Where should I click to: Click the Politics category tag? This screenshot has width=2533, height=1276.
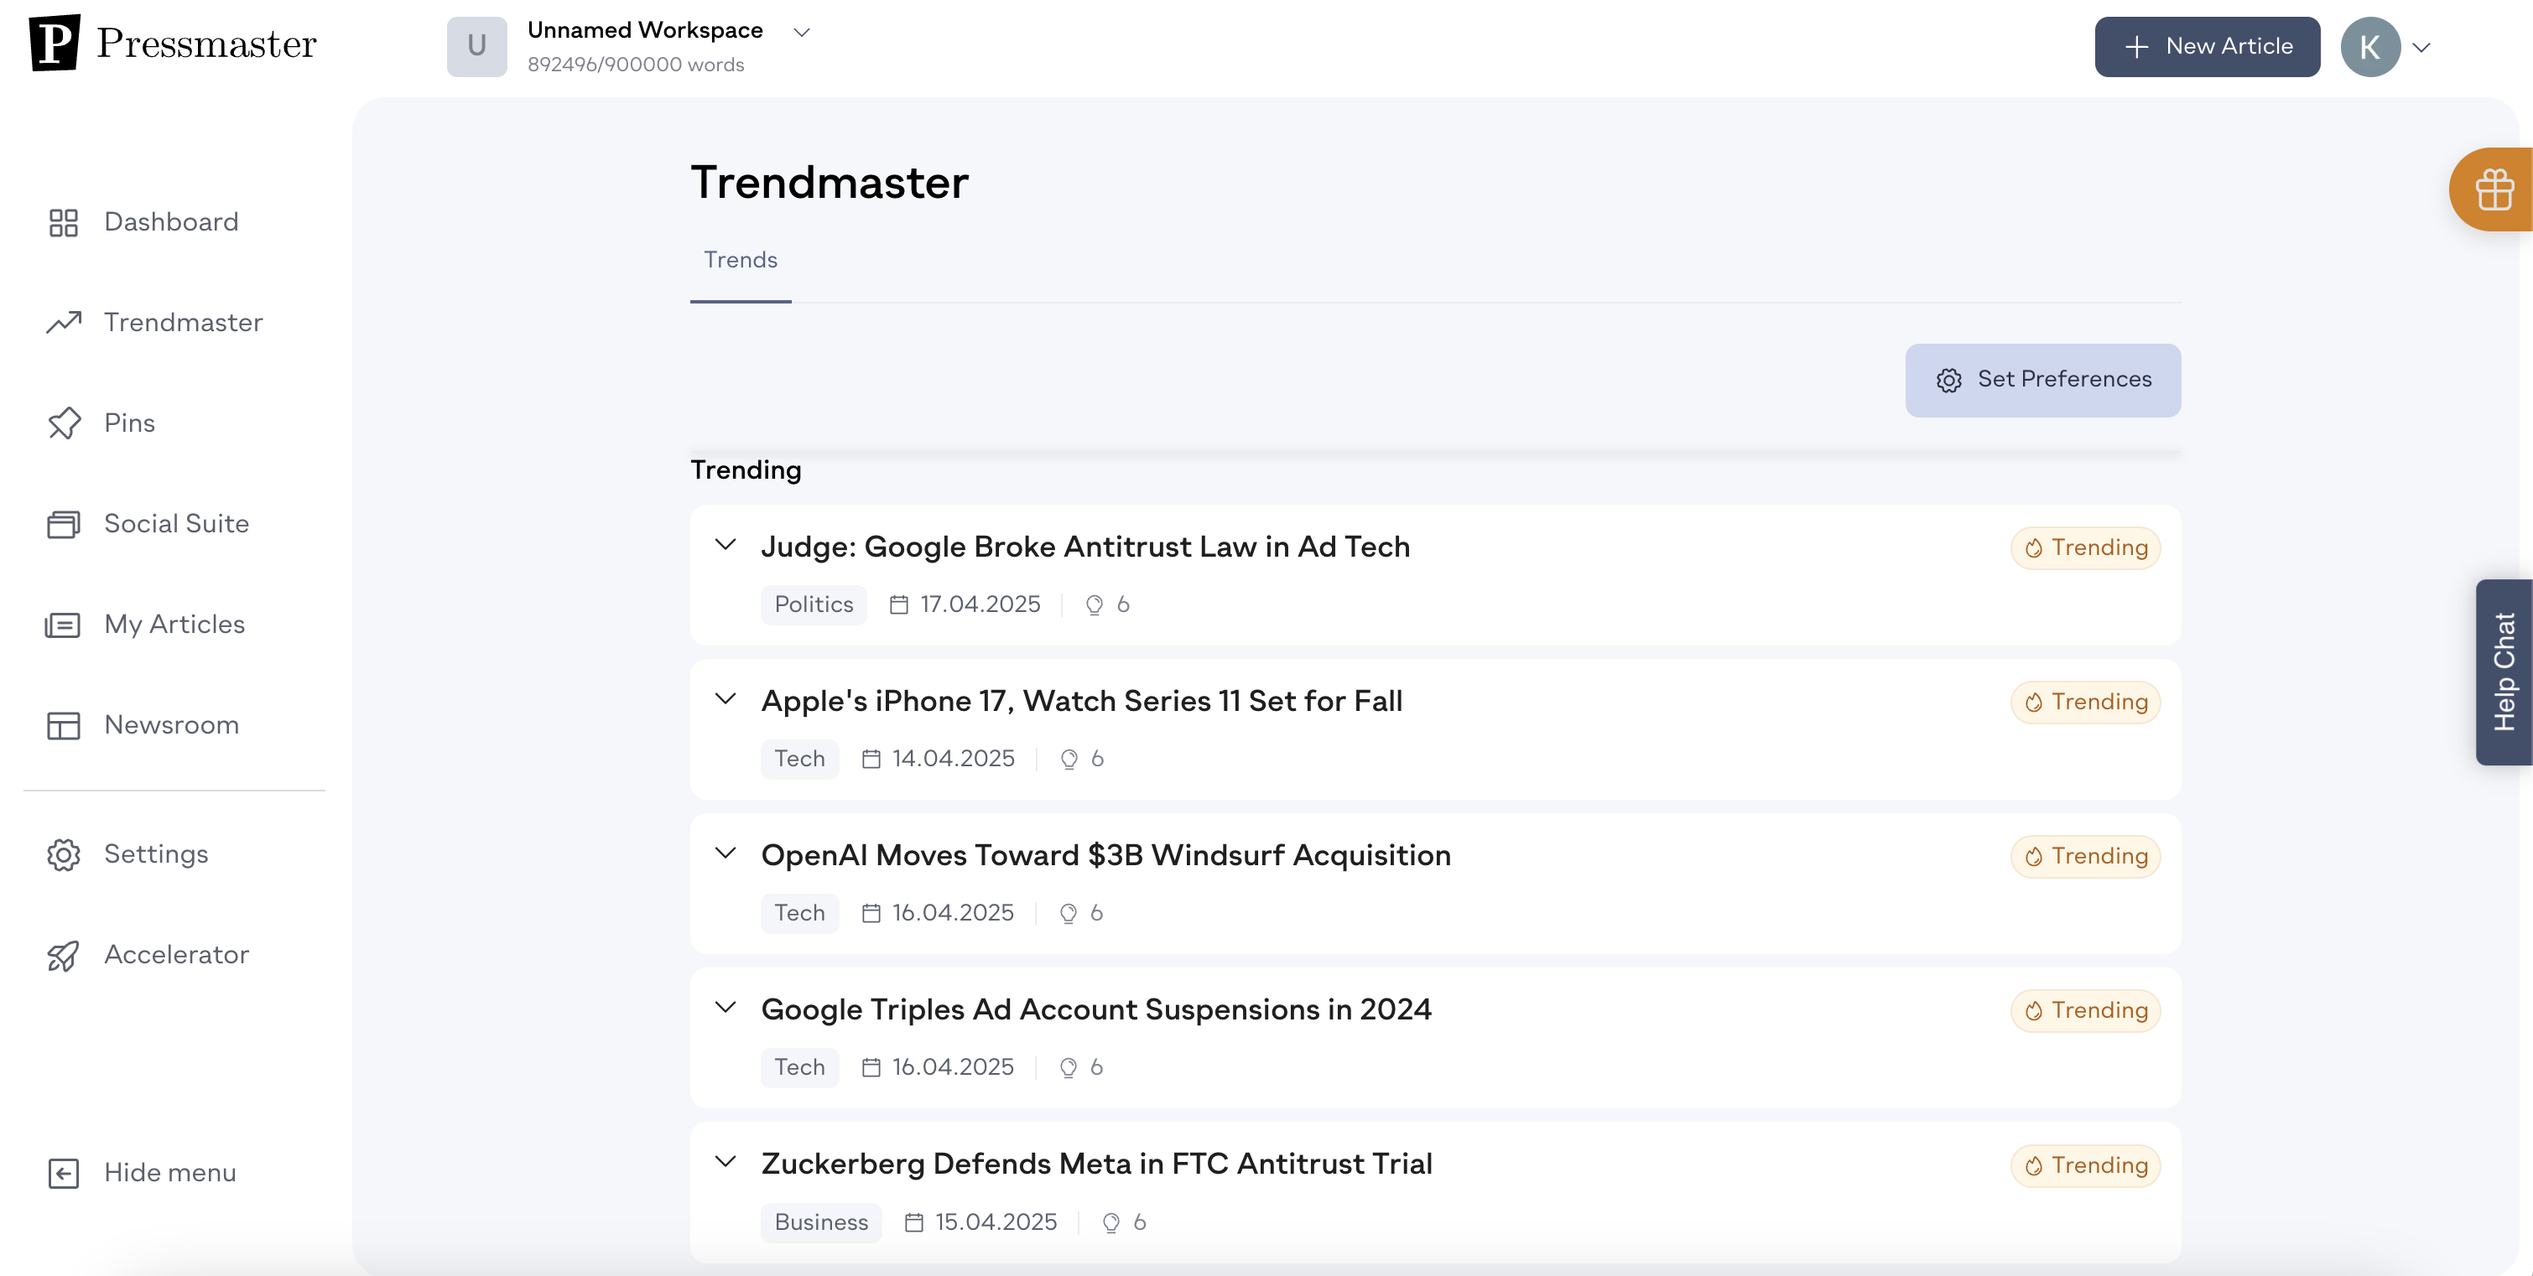(x=814, y=604)
